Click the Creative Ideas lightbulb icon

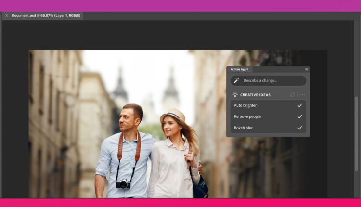235,95
